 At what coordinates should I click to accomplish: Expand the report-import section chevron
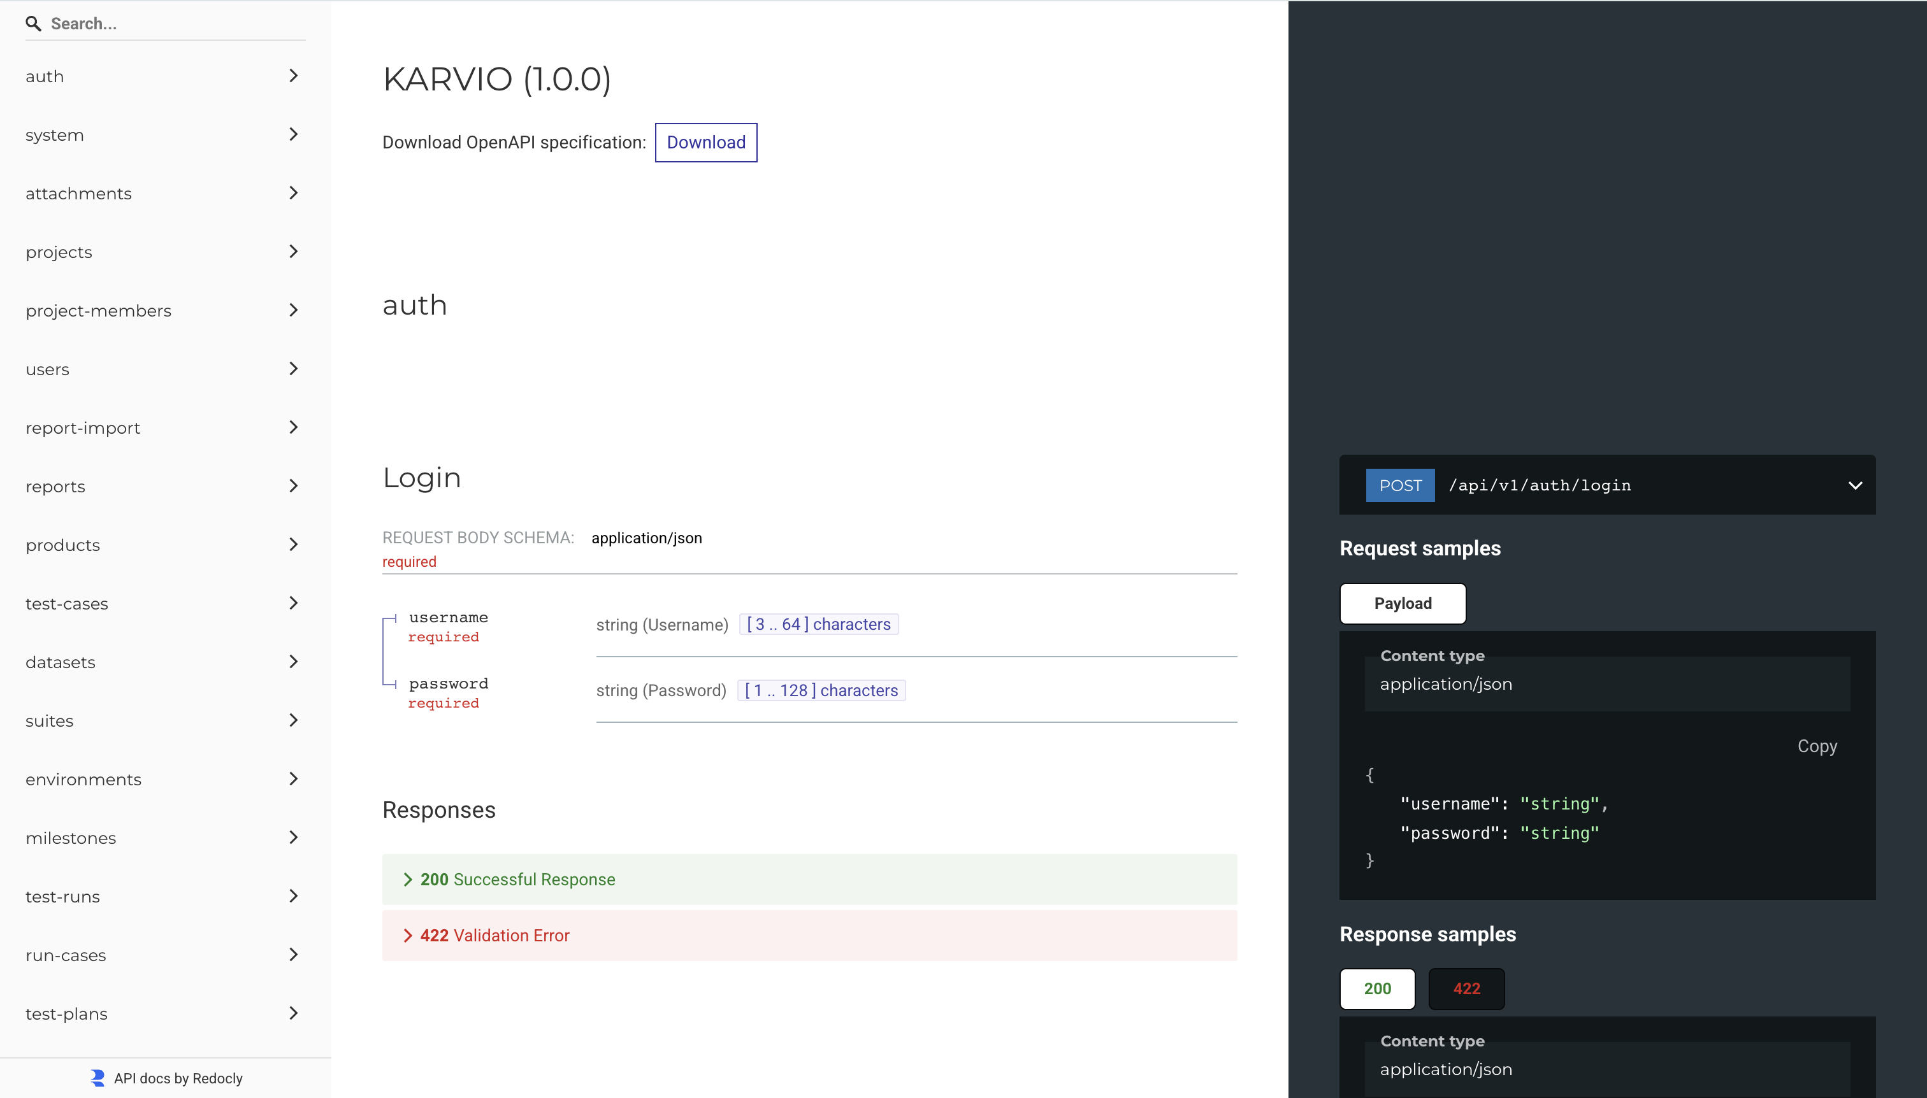[x=294, y=427]
